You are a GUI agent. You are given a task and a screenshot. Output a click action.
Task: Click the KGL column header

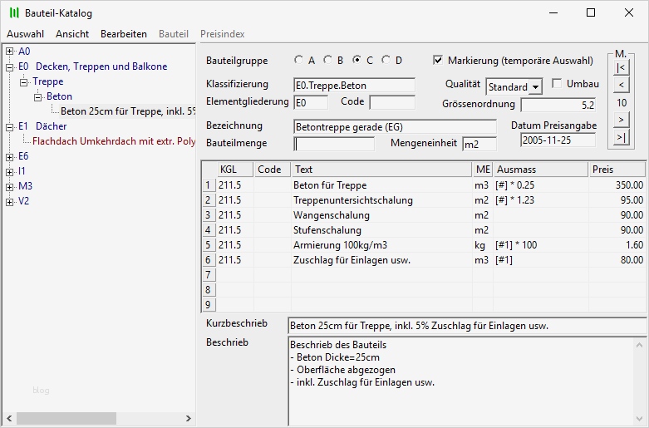[x=235, y=170]
